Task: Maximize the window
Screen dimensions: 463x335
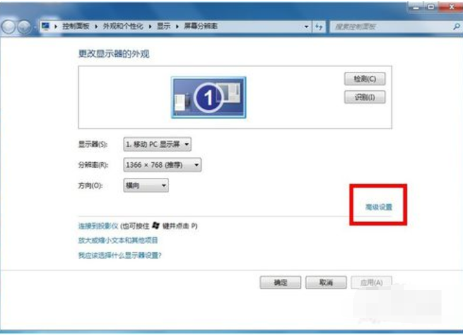Action: pyautogui.click(x=431, y=6)
